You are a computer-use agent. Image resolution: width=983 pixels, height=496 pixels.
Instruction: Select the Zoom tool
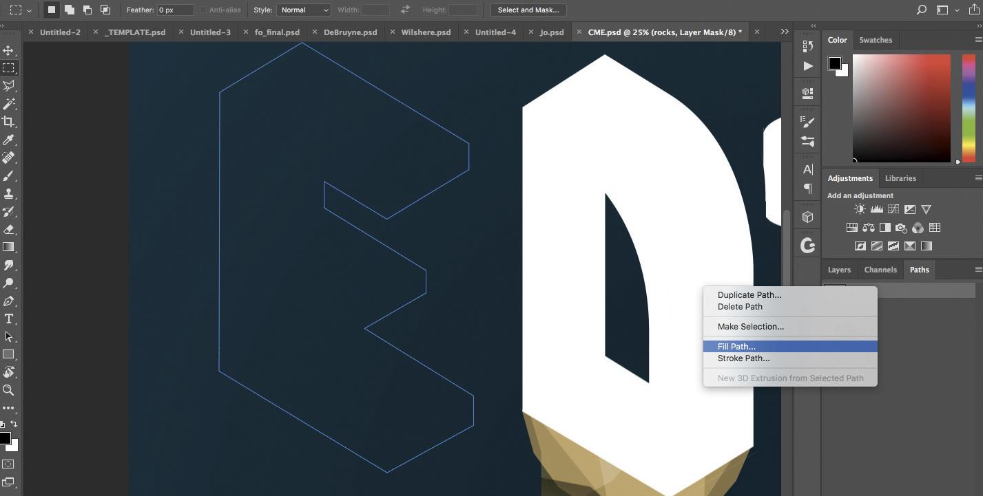9,390
